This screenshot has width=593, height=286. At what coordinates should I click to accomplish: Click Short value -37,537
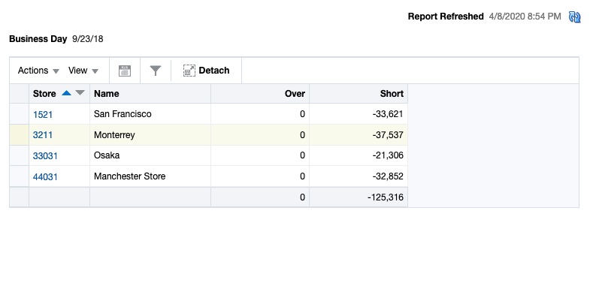pyautogui.click(x=388, y=135)
